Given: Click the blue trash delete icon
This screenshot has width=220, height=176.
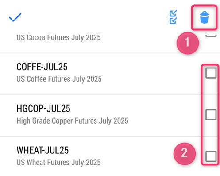Looking at the screenshot, I should pyautogui.click(x=205, y=17).
